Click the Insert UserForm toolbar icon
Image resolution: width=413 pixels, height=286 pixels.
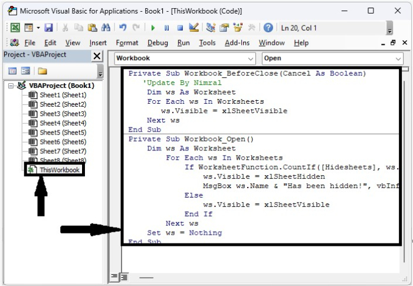tap(28, 28)
